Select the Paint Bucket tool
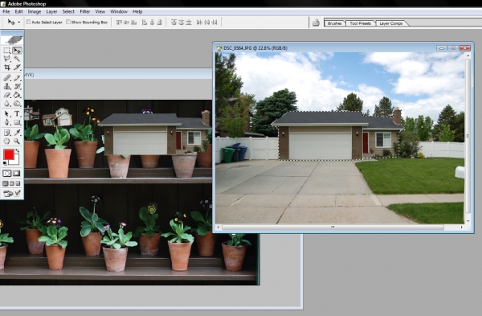The height and width of the screenshot is (316, 482). pos(17,95)
